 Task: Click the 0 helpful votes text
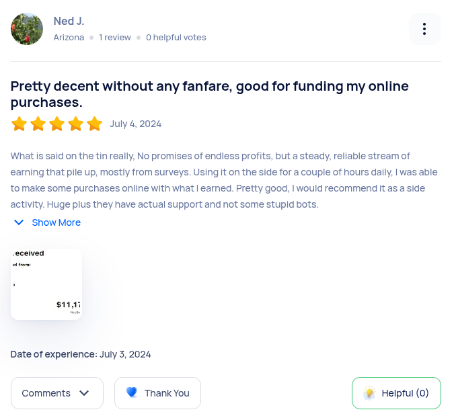pos(176,38)
